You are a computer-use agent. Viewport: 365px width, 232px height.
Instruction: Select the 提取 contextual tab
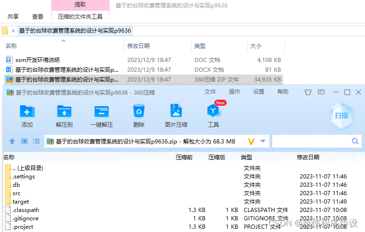click(80, 5)
